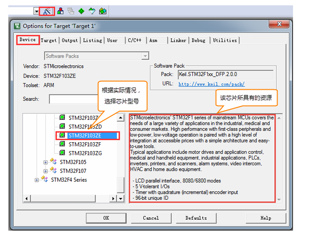The width and height of the screenshot is (310, 233).
Task: Click device tree scroll down arrow
Action: [x=120, y=198]
